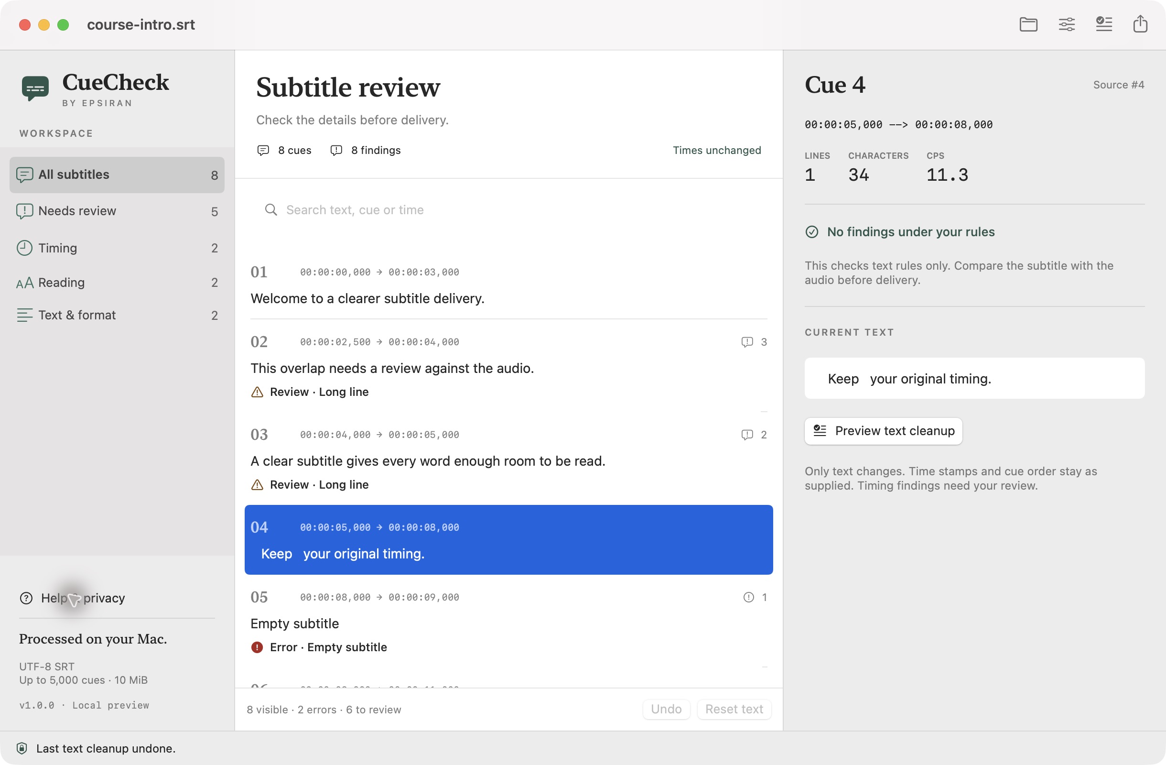Focus the search text, cue or time field
This screenshot has width=1166, height=765.
click(508, 210)
